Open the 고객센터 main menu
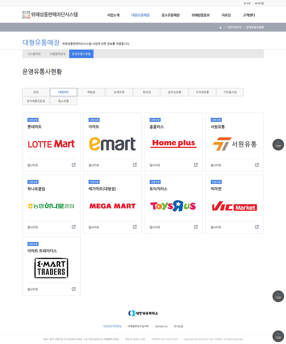The height and width of the screenshot is (344, 286). click(x=249, y=15)
